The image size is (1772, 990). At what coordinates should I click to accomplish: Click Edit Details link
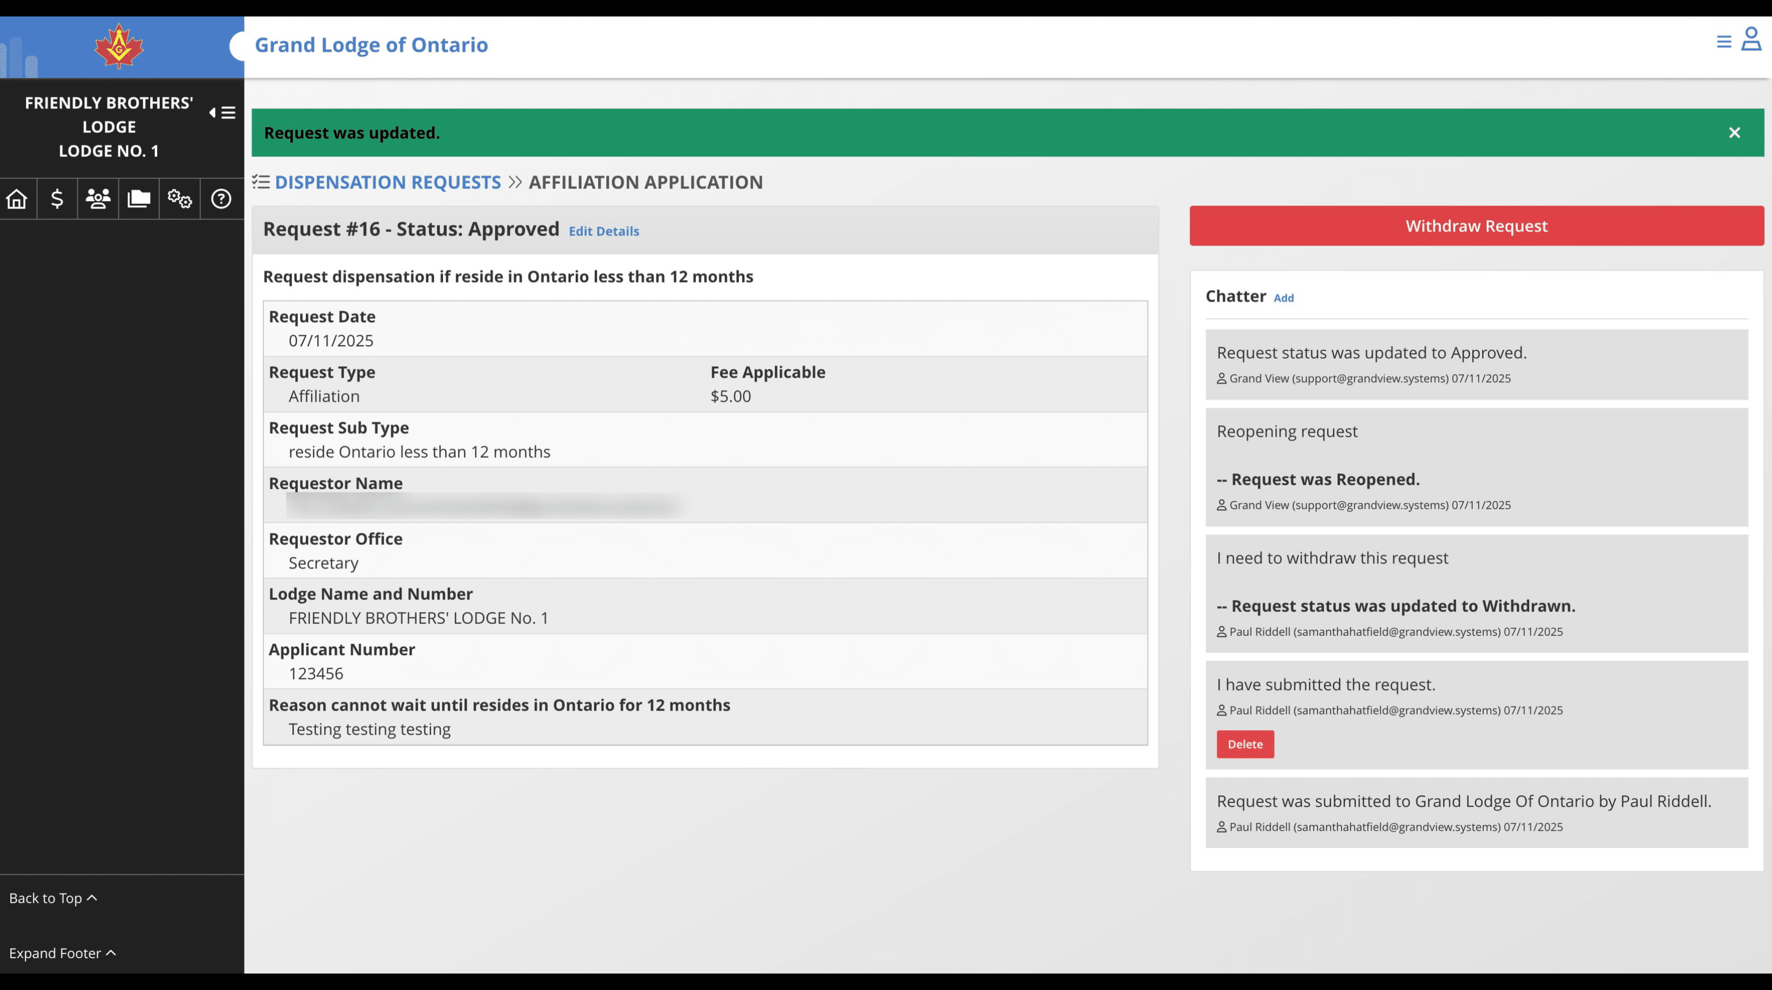(604, 231)
